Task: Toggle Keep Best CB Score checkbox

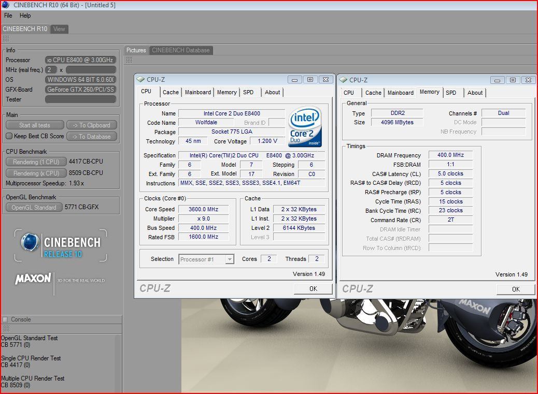Action: pyautogui.click(x=9, y=136)
